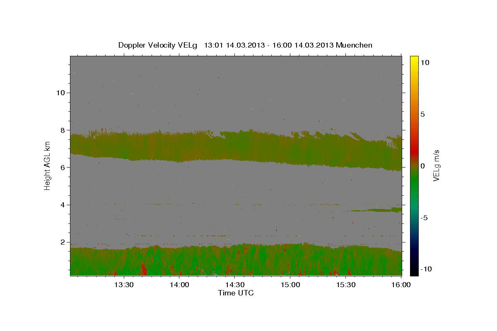Click the height tick label 2
This screenshot has height=331, width=497.
pos(63,242)
